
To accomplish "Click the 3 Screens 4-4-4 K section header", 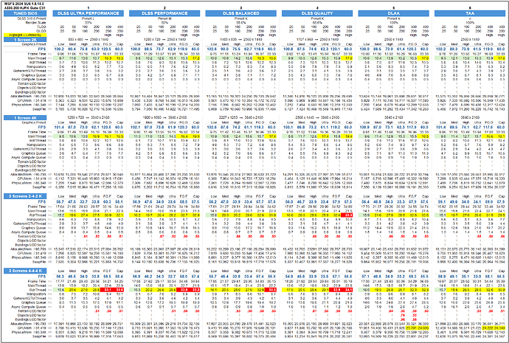I will 25,271.
